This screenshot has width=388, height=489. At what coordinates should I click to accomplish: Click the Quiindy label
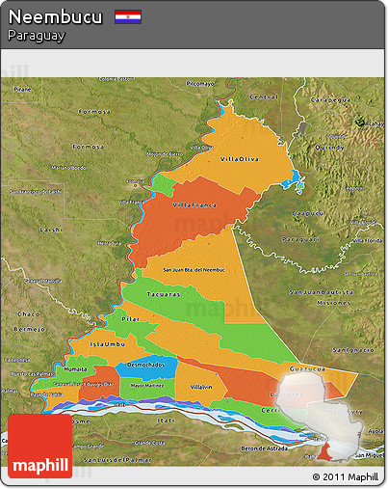329,148
